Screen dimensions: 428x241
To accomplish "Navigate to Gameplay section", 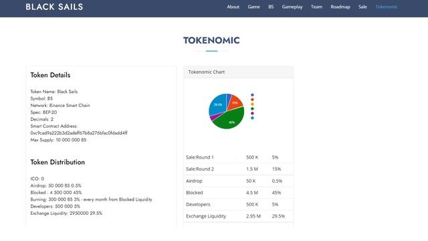I will pos(292,7).
